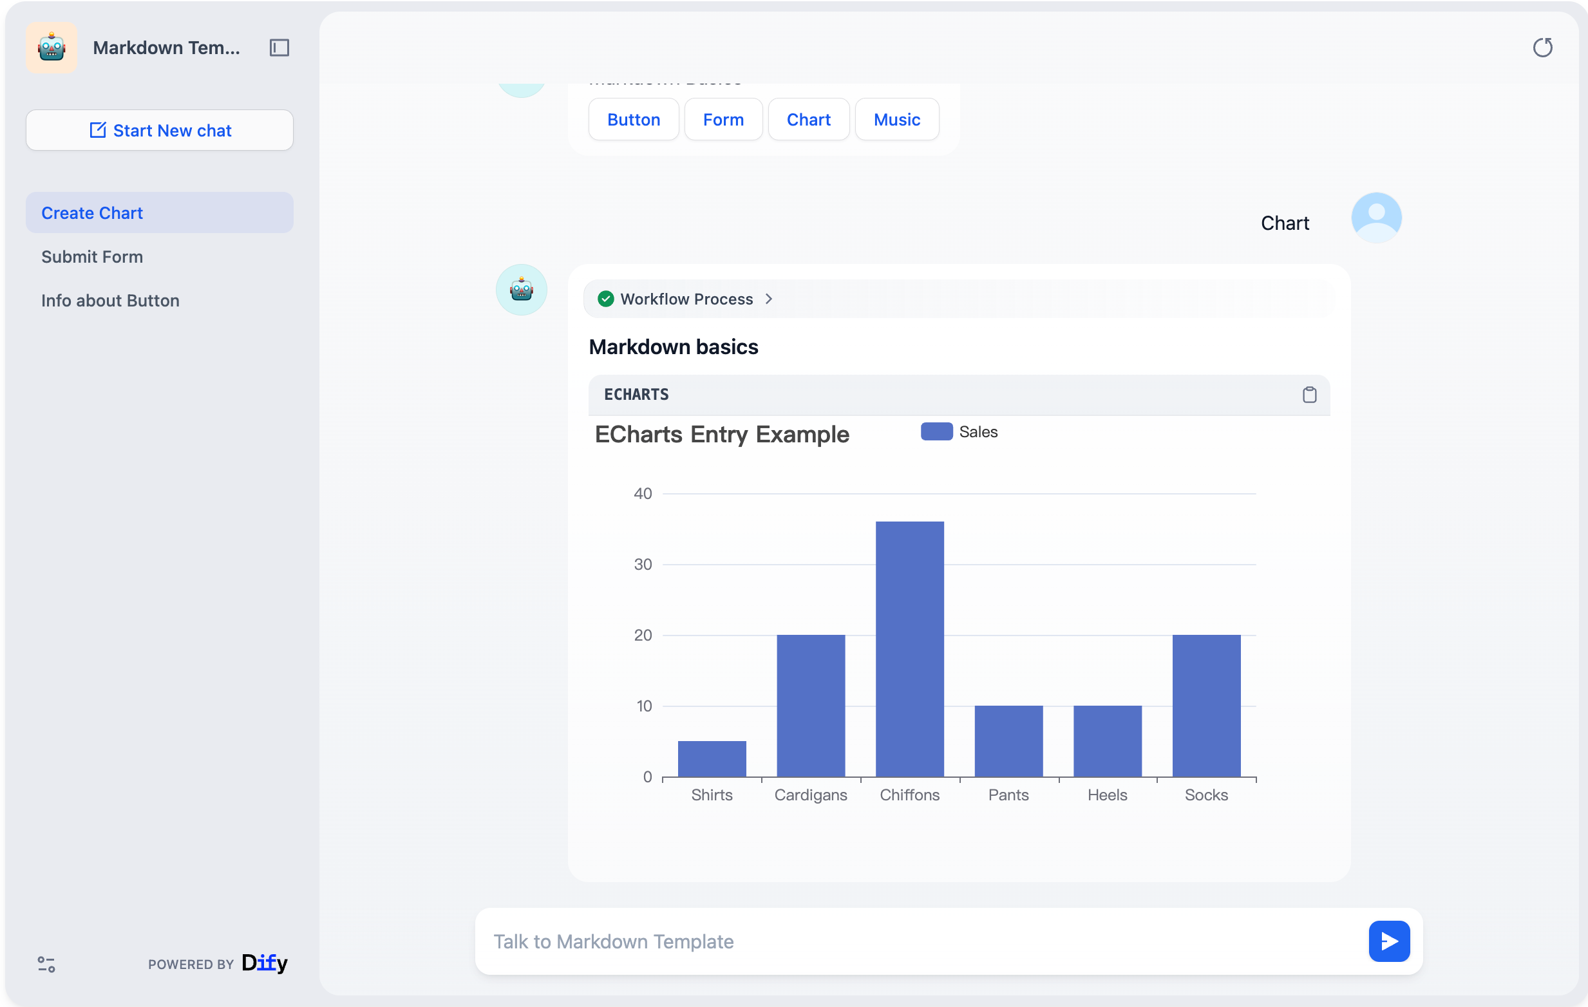
Task: Toggle the Sales legend series
Action: 958,432
